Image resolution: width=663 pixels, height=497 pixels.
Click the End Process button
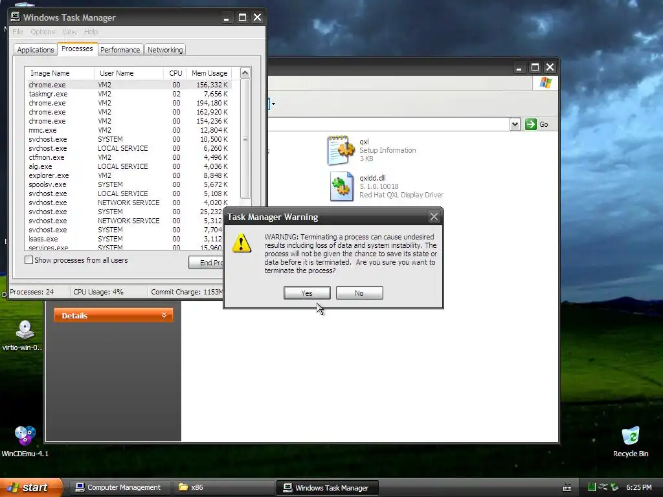[x=206, y=263]
